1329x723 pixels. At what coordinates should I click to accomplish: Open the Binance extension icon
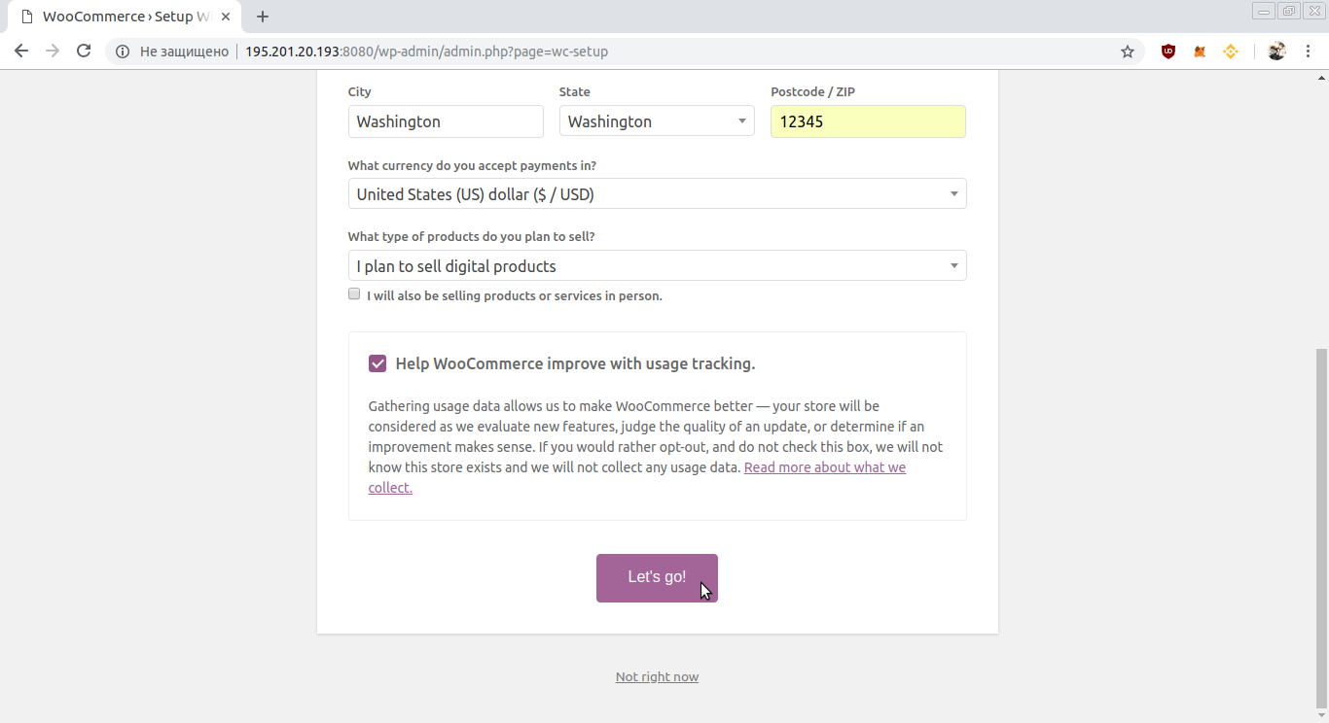[1231, 52]
